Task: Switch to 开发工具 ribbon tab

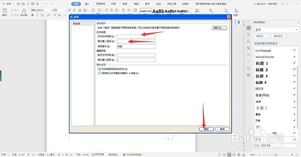Action: click(172, 4)
